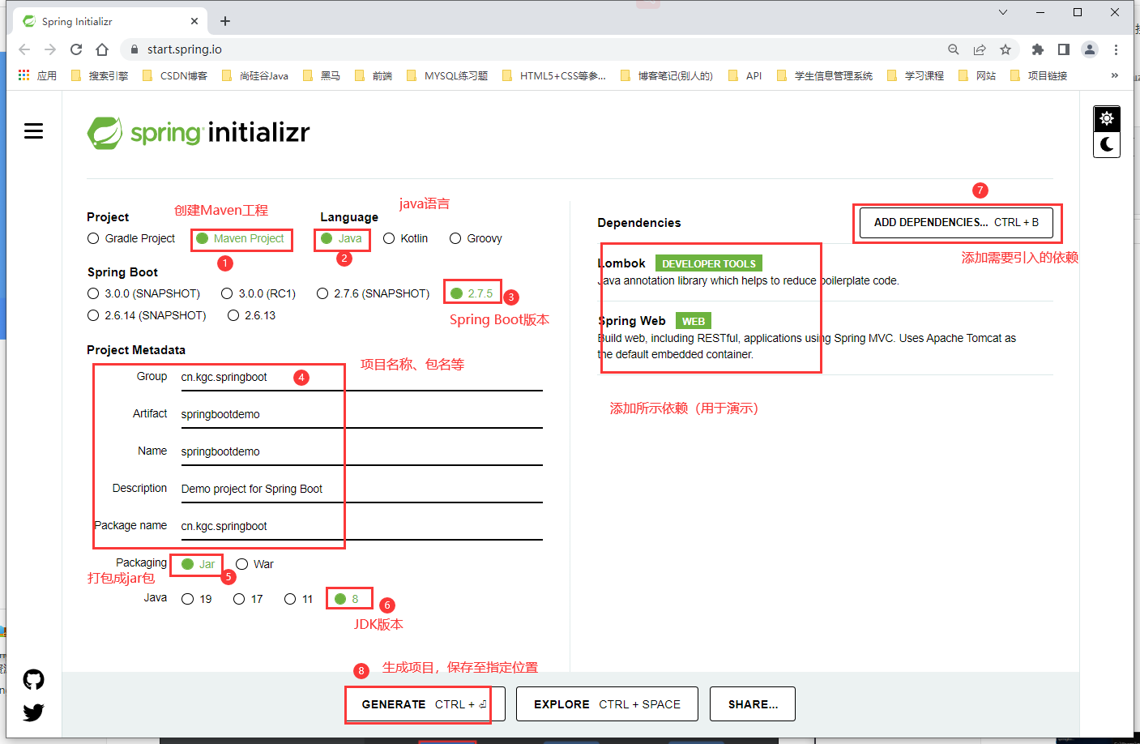This screenshot has height=744, width=1140.
Task: Expand the bookmarks overflow chevron
Action: pyautogui.click(x=1114, y=75)
